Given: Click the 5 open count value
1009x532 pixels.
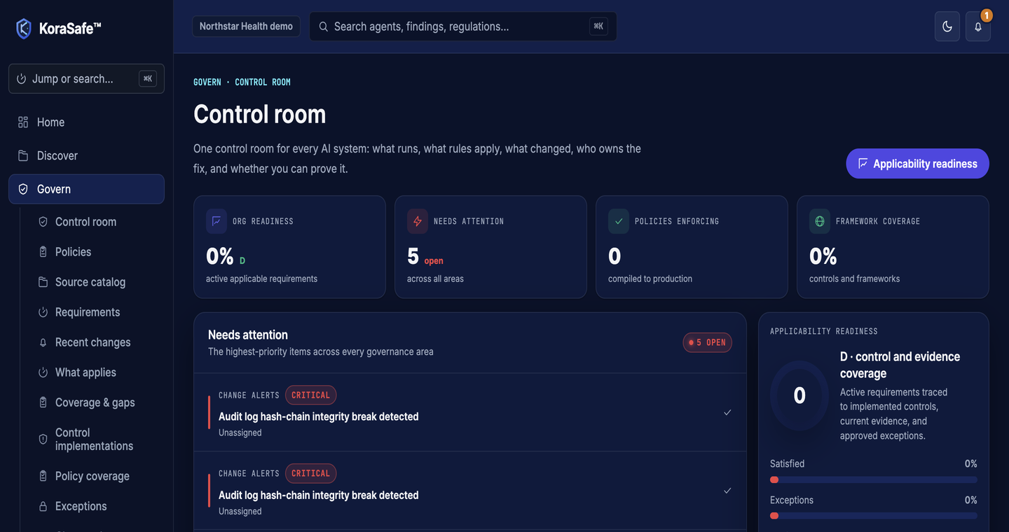Looking at the screenshot, I should click(x=425, y=257).
